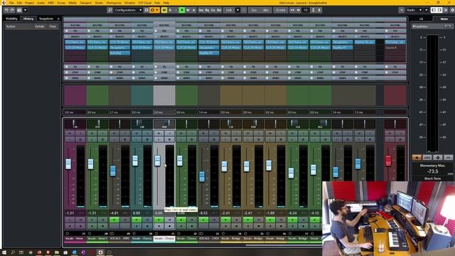Switch to the Snapshots tab
455x256 pixels.
(x=46, y=18)
